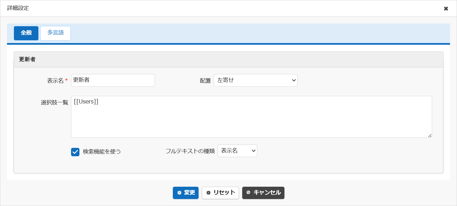The width and height of the screenshot is (457, 206).
Task: Click the 表示名 input field
Action: [x=113, y=80]
